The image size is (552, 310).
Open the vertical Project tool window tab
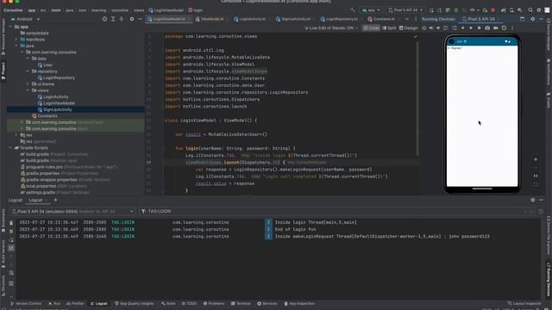(x=3, y=71)
